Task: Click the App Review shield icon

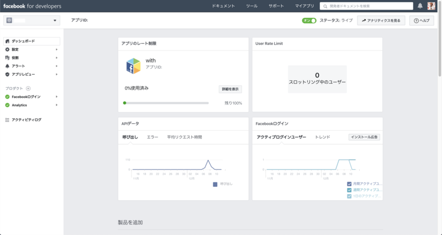Action: point(8,74)
